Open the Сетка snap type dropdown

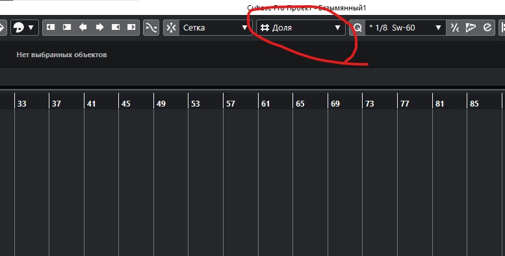coord(216,28)
